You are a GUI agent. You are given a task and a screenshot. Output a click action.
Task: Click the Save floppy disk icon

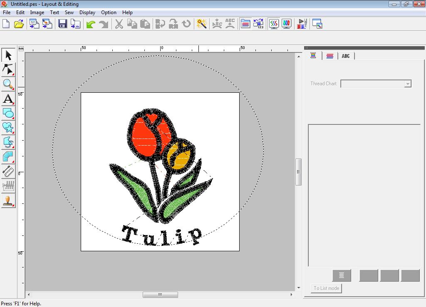[x=62, y=24]
